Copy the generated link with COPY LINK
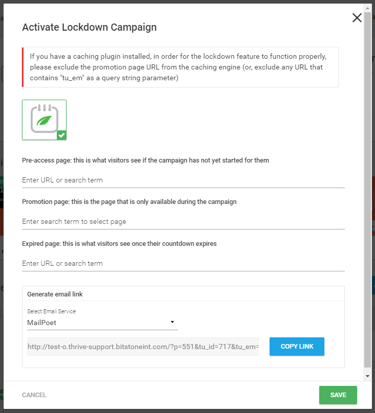The width and height of the screenshot is (375, 413). coord(297,347)
